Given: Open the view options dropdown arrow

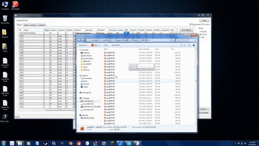Looking at the screenshot, I should tap(185, 45).
